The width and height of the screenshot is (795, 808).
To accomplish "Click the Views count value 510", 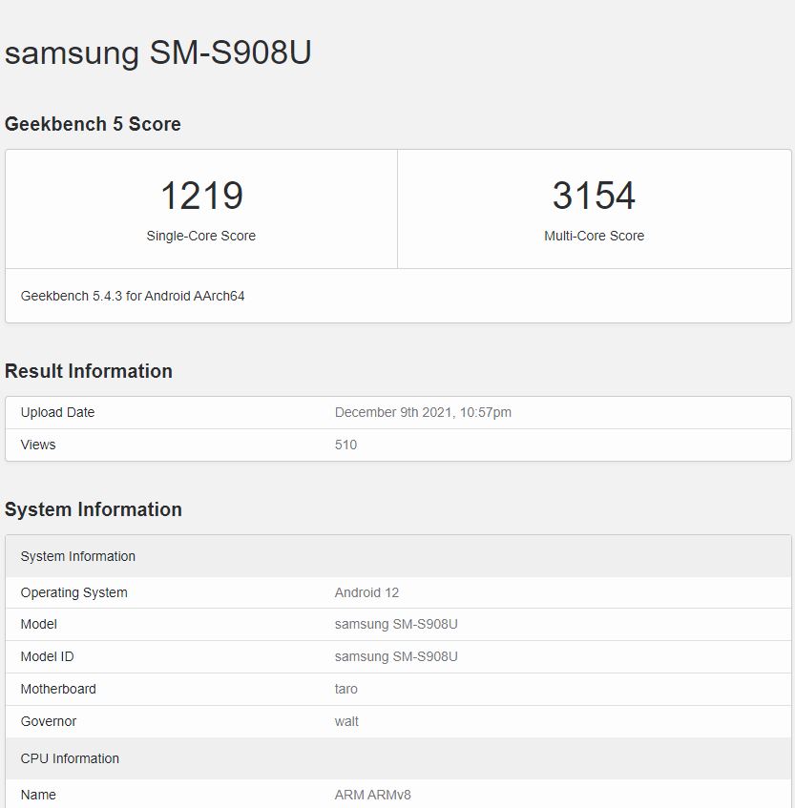I will click(345, 445).
